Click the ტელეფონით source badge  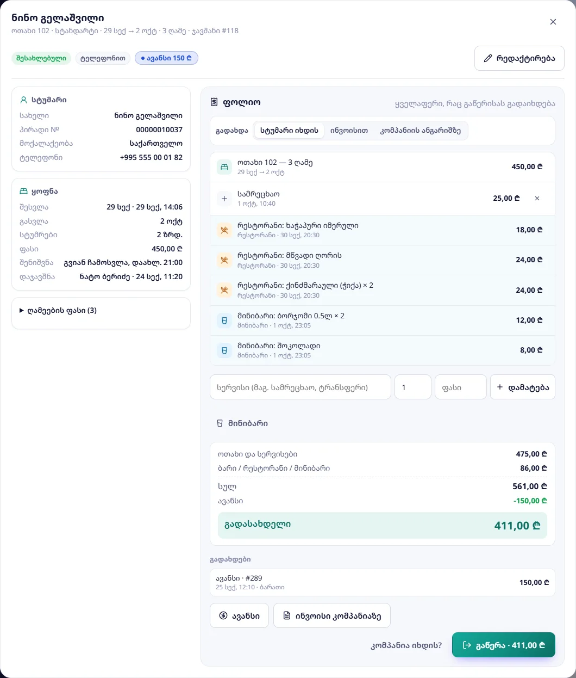[x=103, y=58]
